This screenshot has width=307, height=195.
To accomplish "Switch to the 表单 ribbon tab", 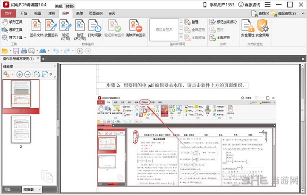I will 79,13.
